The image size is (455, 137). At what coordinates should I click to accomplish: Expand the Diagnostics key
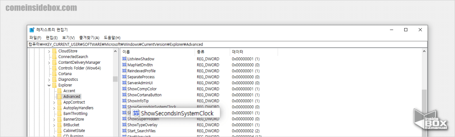tap(49, 80)
